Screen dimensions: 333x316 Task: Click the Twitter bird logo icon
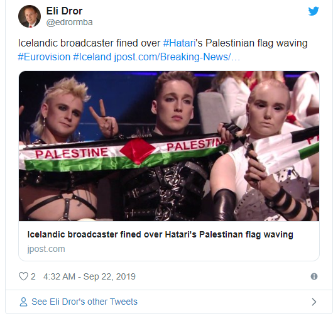tap(314, 11)
